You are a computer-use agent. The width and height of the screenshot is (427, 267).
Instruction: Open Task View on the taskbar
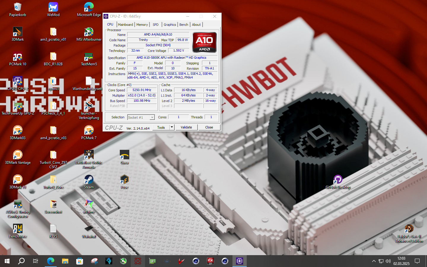point(36,261)
